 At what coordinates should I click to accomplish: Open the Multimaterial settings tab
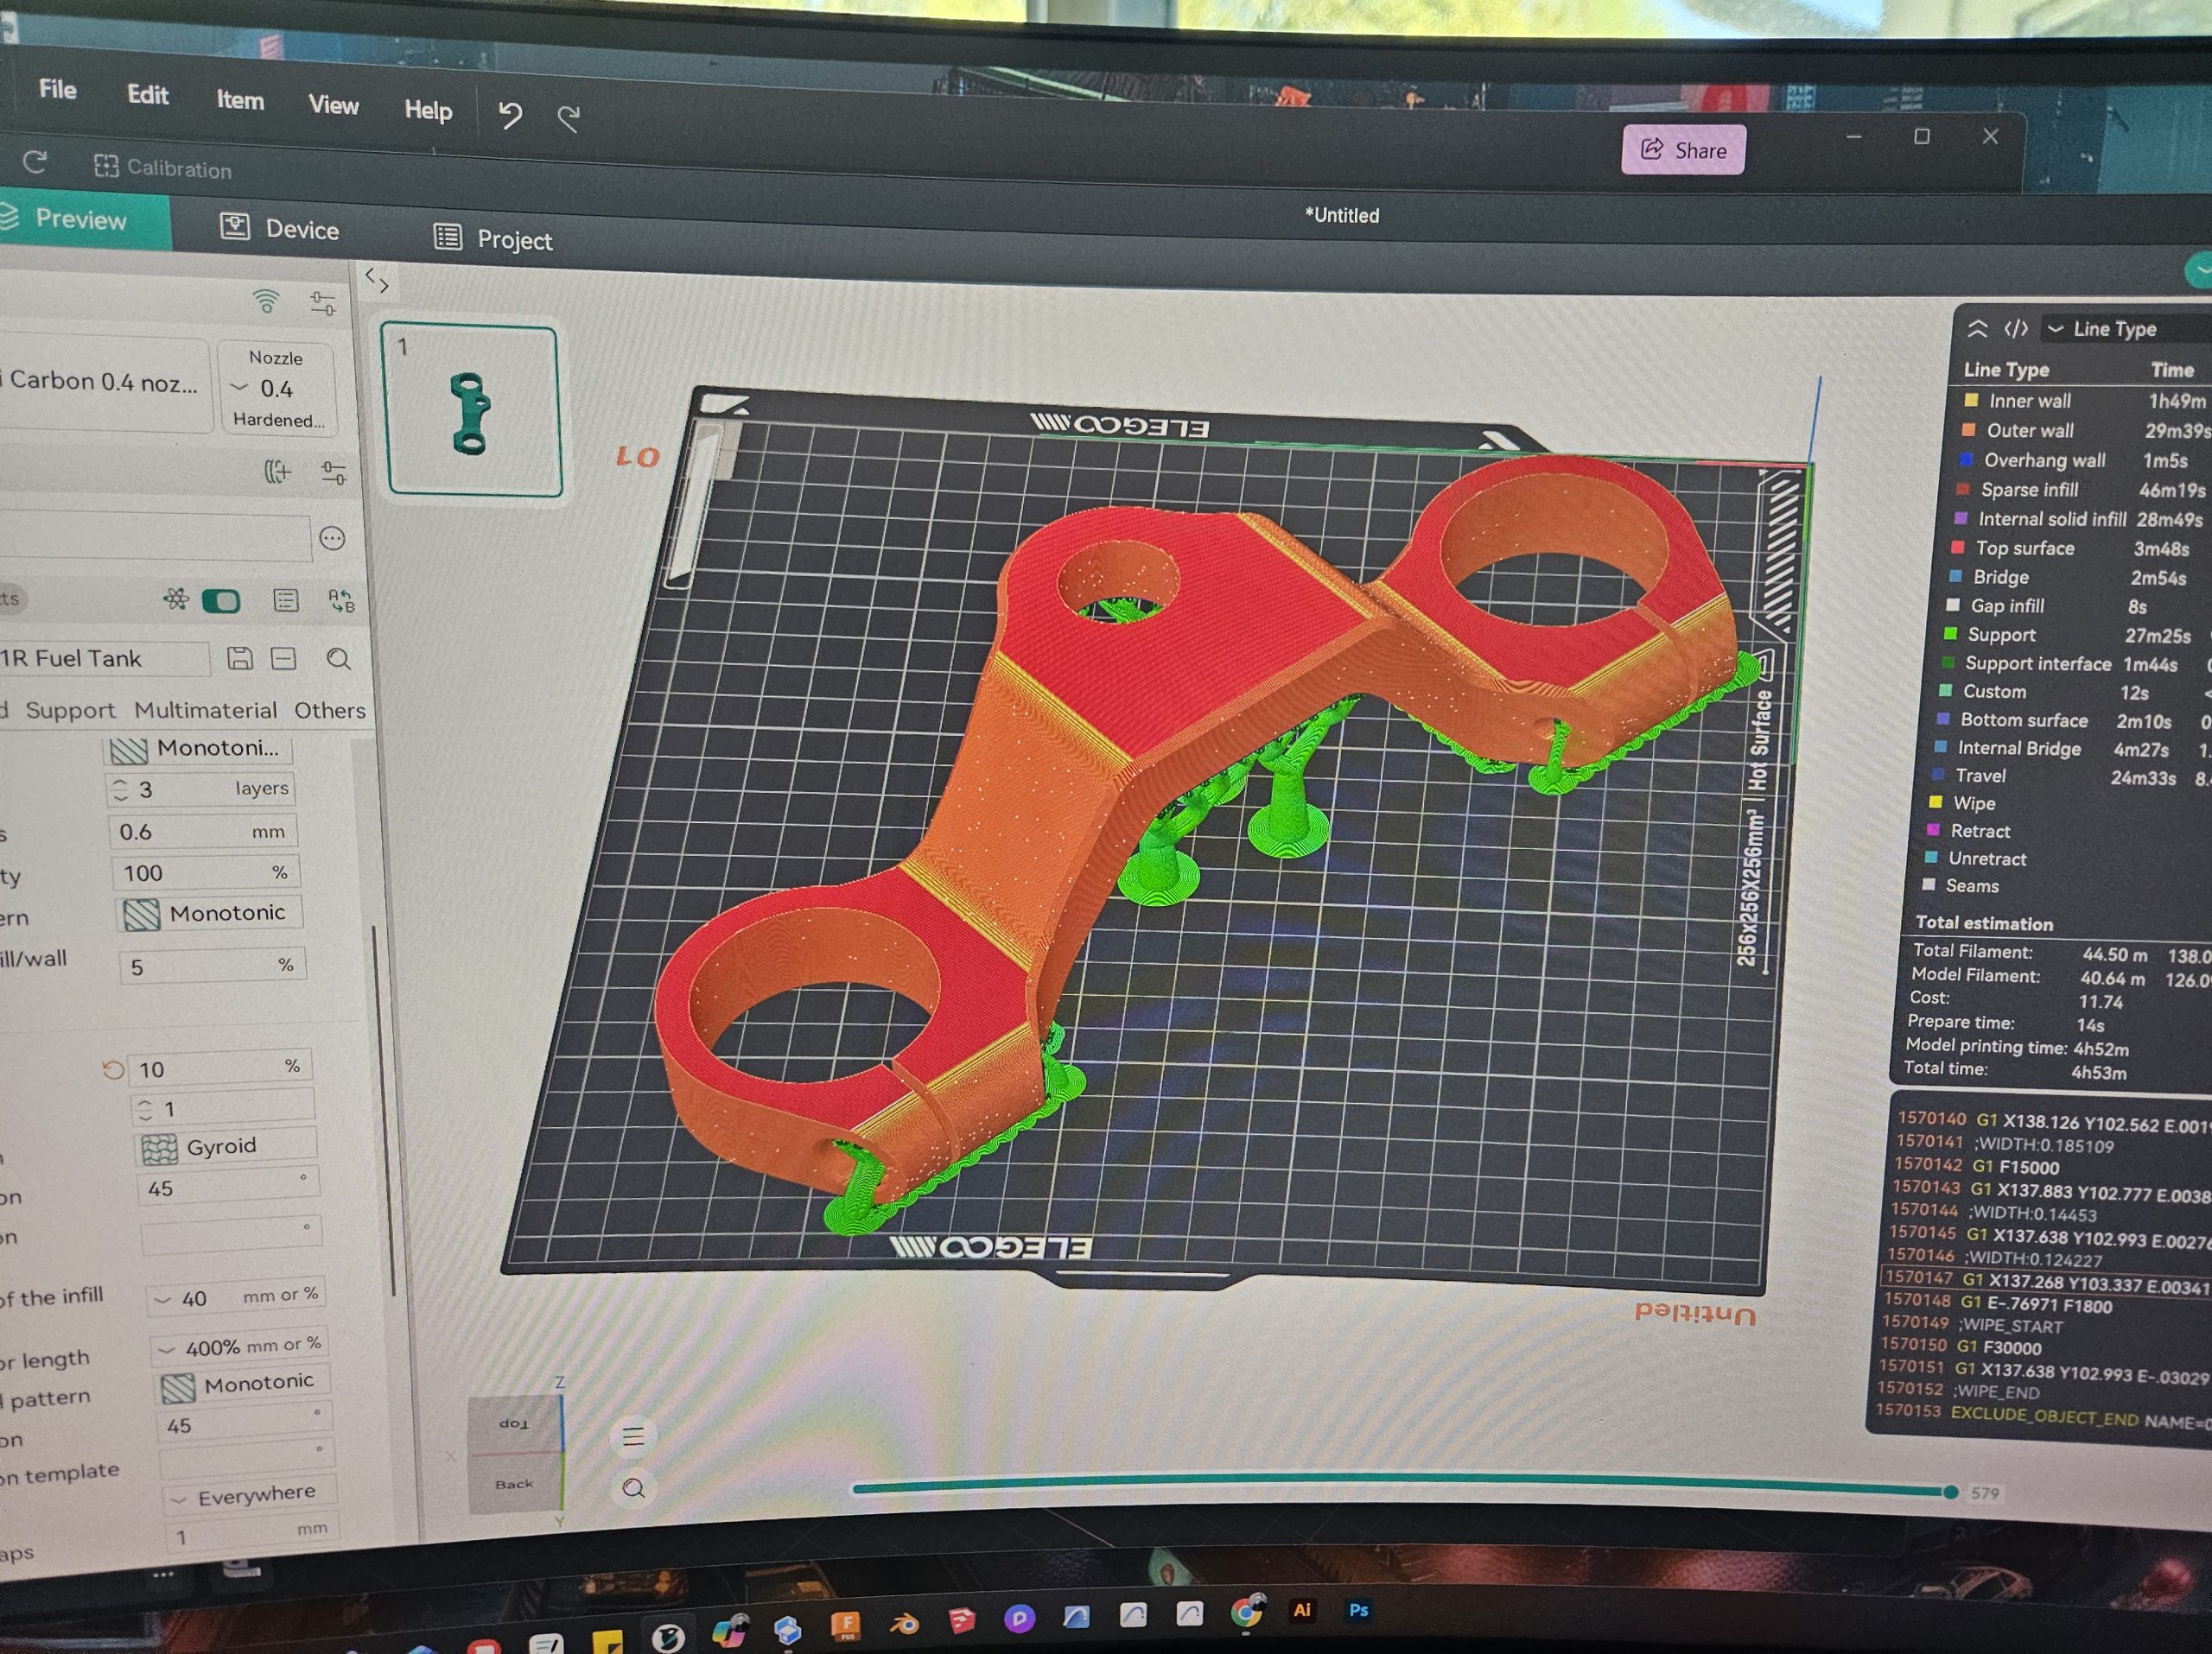(205, 710)
